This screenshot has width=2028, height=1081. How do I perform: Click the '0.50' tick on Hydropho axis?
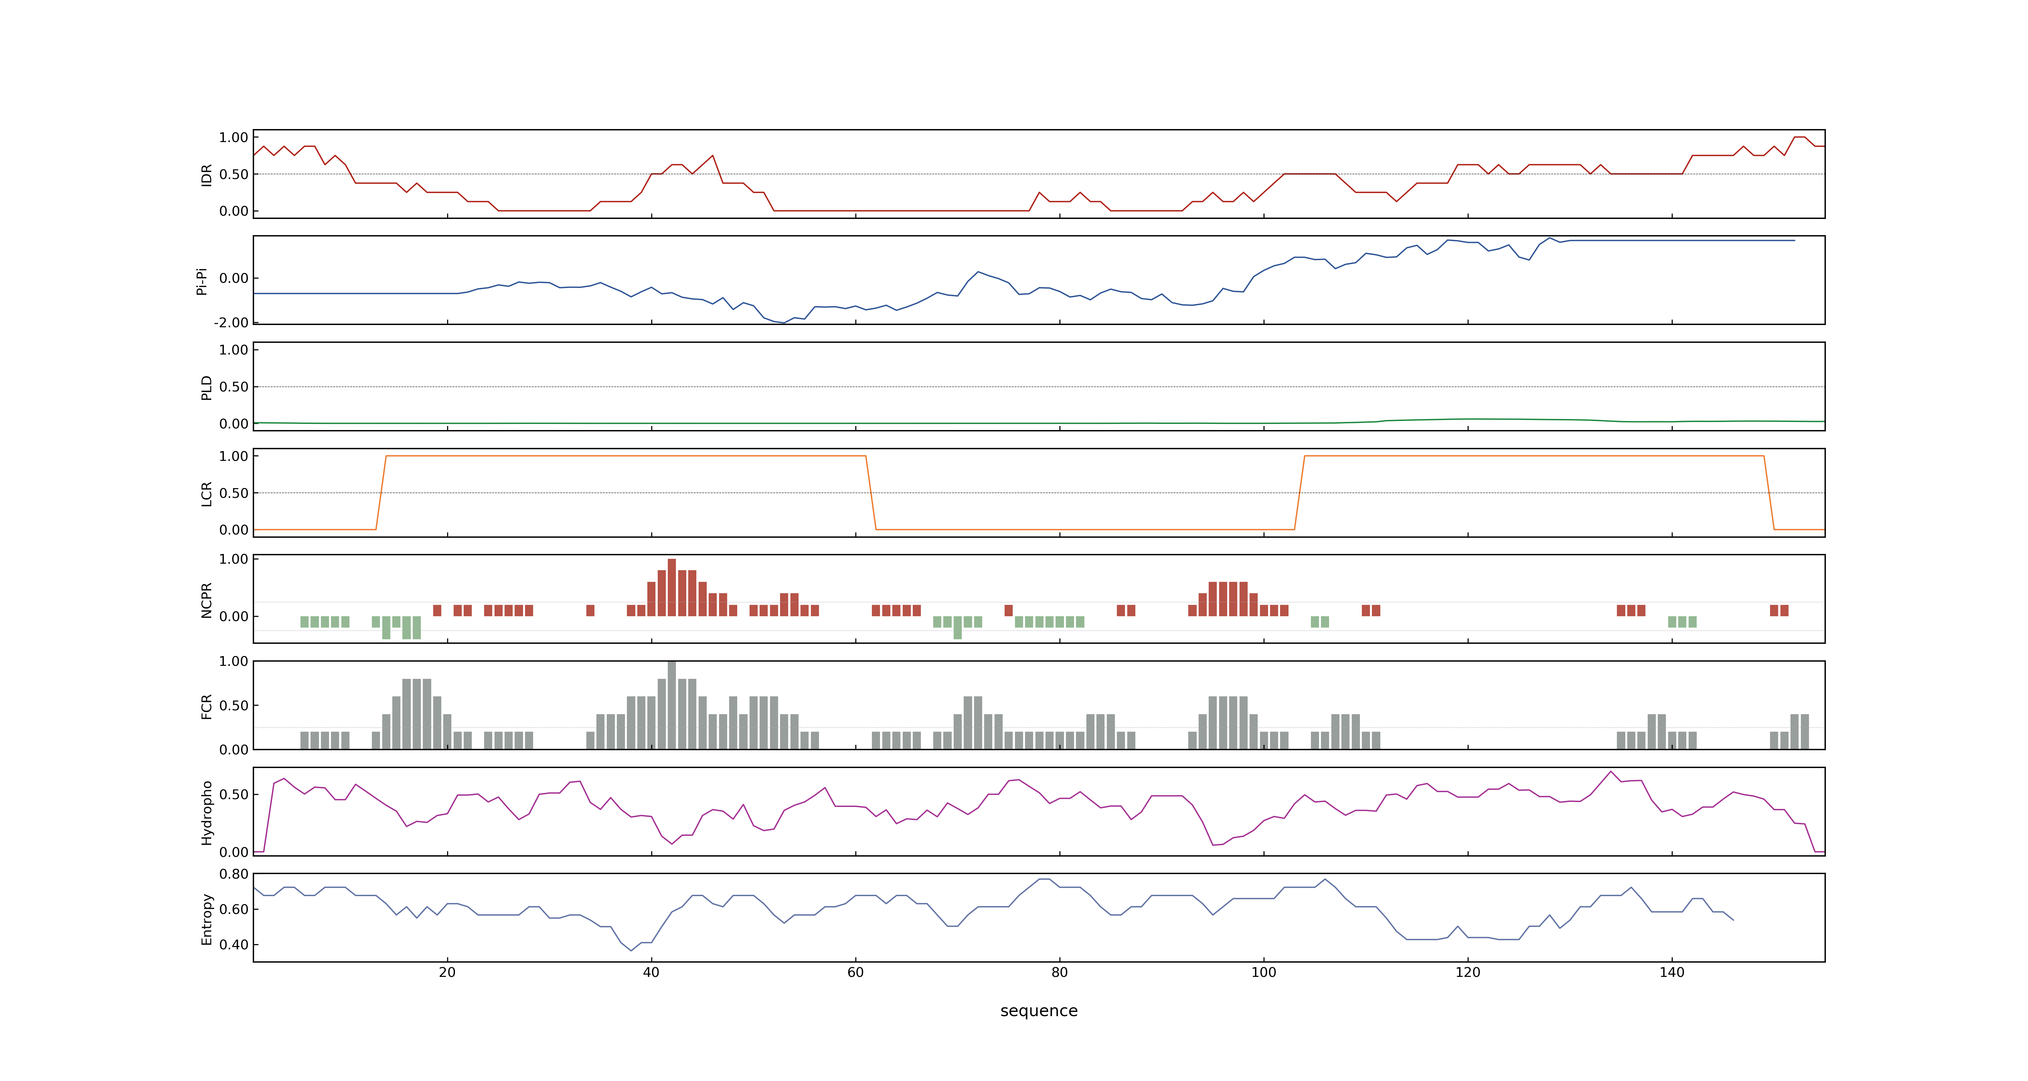coord(234,795)
